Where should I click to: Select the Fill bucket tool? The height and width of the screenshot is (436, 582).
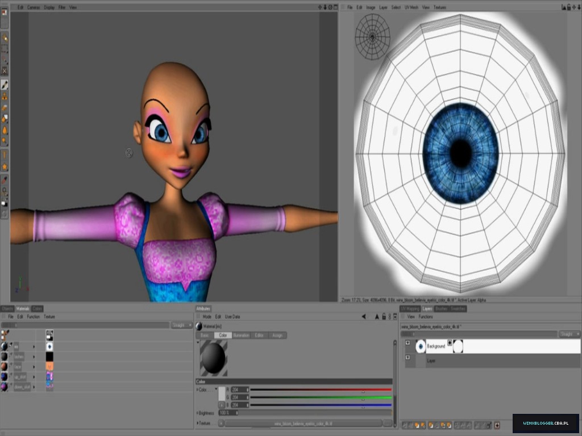coord(5,119)
